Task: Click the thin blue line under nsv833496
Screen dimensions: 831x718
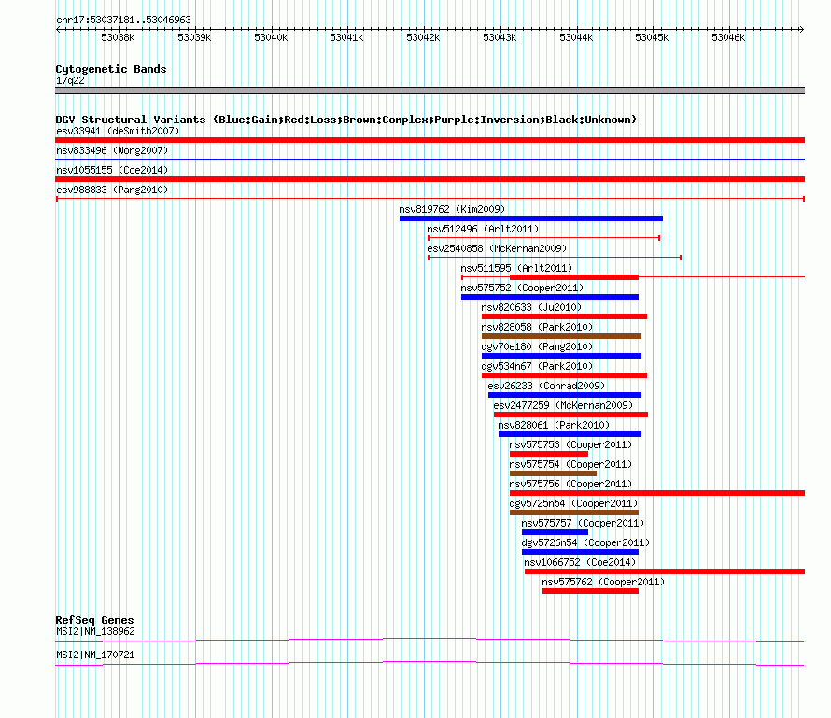Action: (x=430, y=159)
